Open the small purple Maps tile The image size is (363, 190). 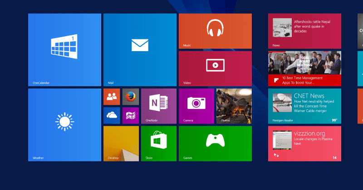(131, 115)
